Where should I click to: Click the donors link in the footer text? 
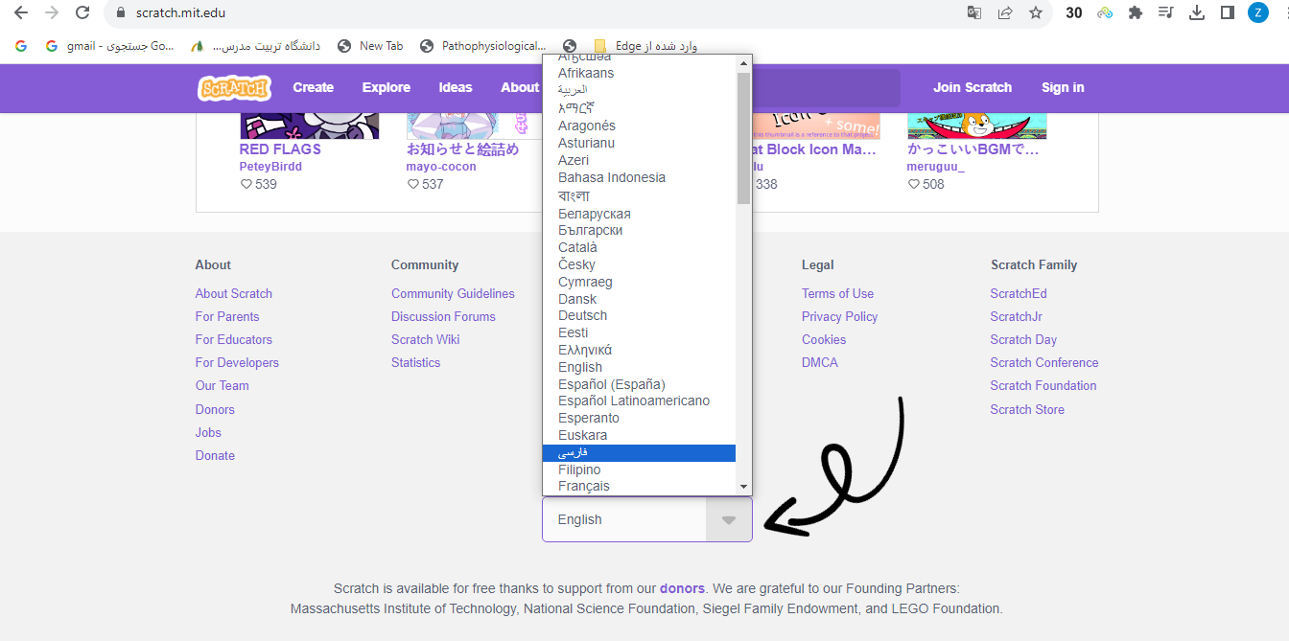(682, 588)
